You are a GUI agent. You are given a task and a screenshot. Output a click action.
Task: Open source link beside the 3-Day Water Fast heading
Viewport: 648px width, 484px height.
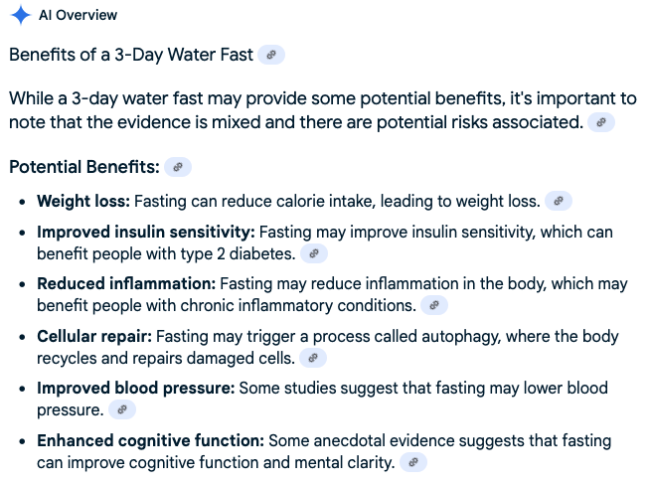pyautogui.click(x=271, y=55)
